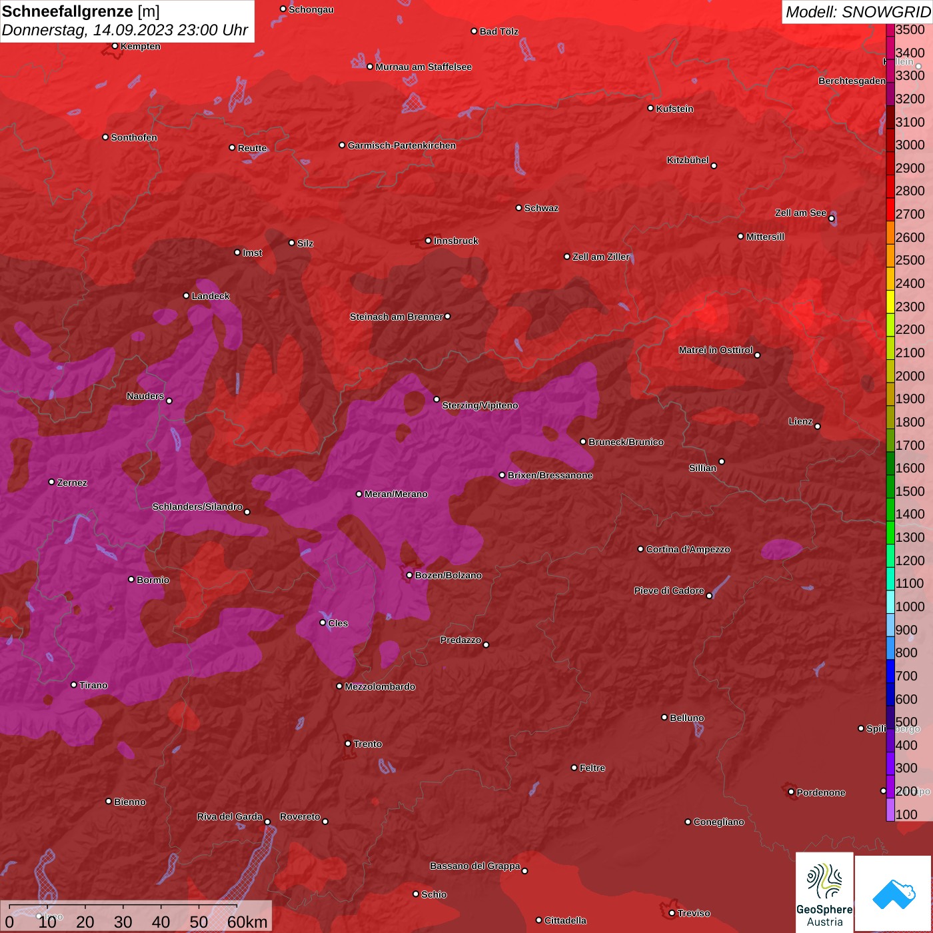Screen dimensions: 933x933
Task: Click the Brixen/Bressanone label
Action: click(x=550, y=475)
